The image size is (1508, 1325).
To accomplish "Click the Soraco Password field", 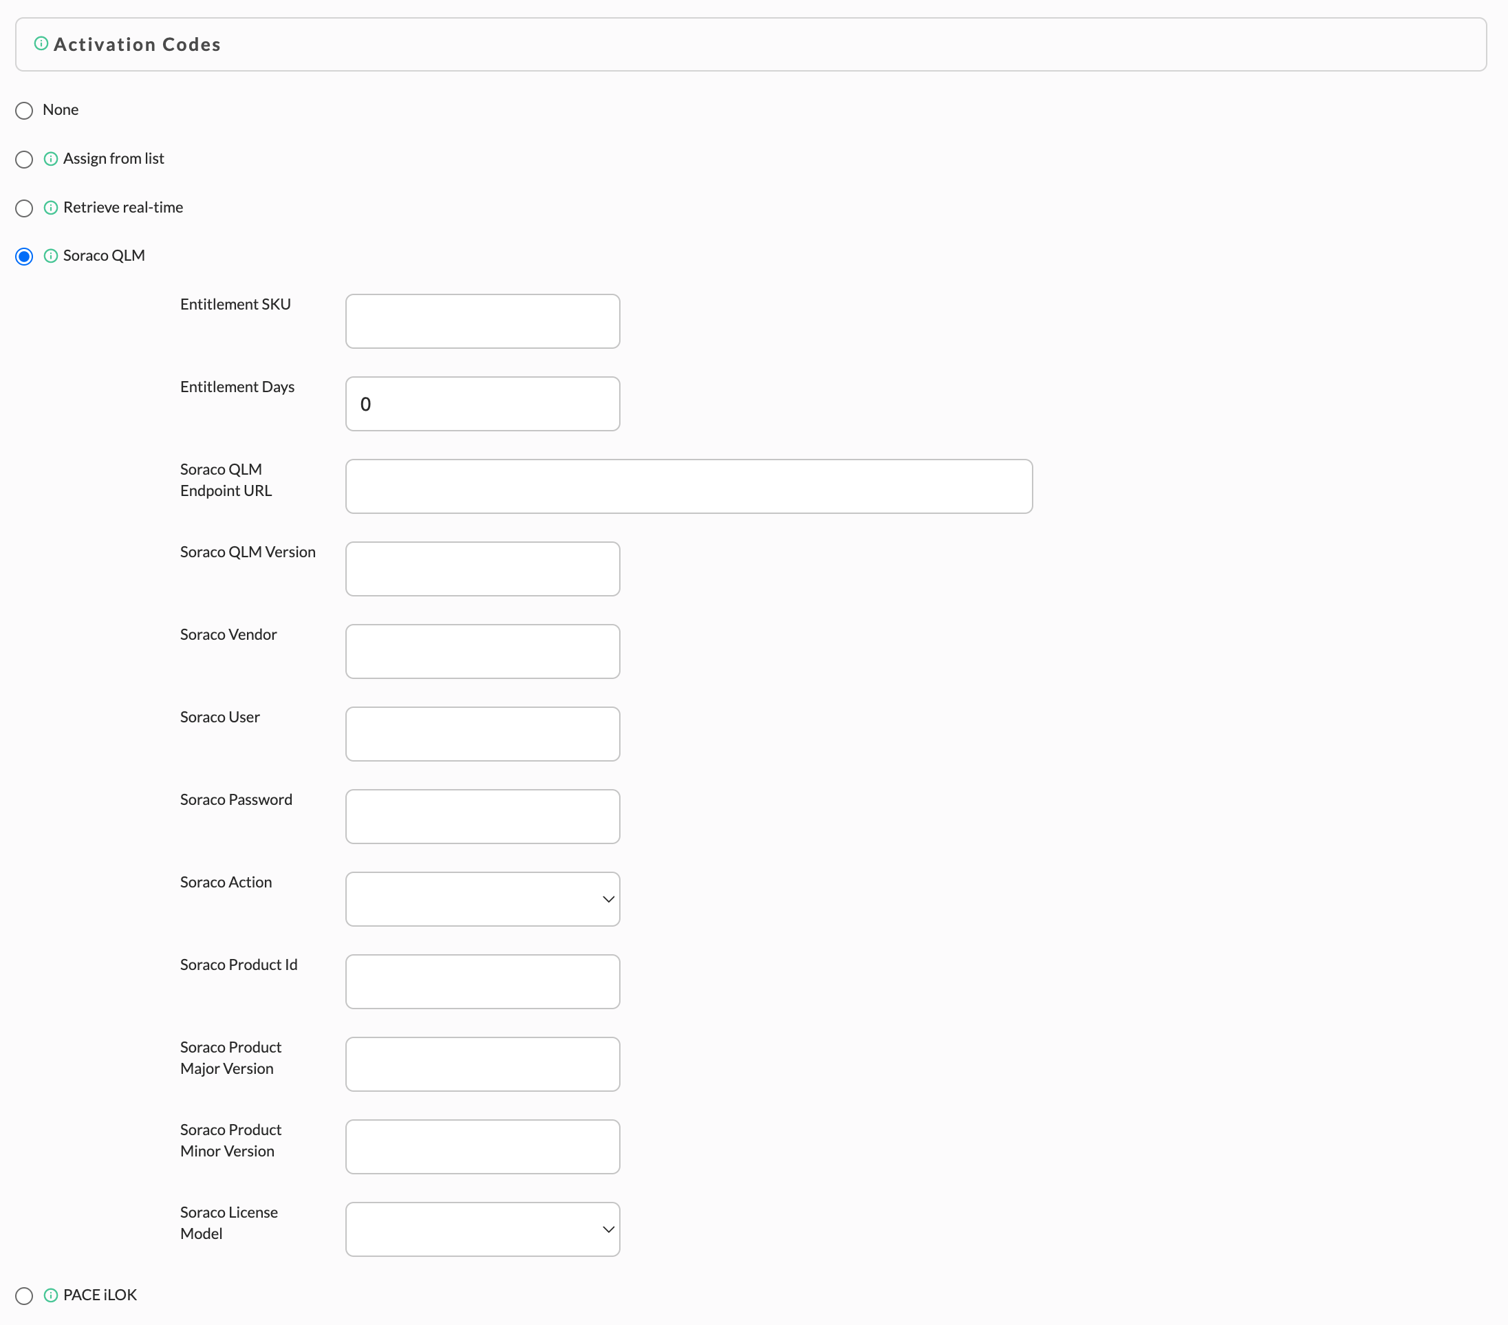I will point(482,817).
